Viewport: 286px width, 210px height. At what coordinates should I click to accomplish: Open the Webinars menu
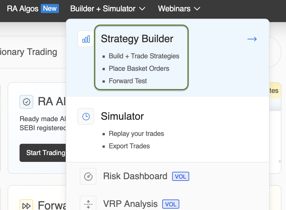pyautogui.click(x=174, y=8)
